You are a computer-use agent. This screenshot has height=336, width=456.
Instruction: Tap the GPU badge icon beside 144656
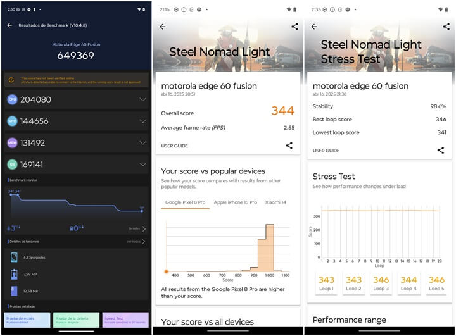pyautogui.click(x=12, y=121)
